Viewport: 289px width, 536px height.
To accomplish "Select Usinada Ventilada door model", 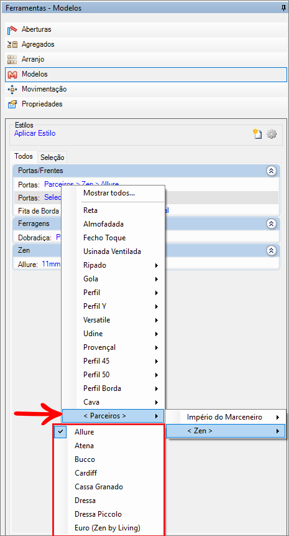I will 113,252.
